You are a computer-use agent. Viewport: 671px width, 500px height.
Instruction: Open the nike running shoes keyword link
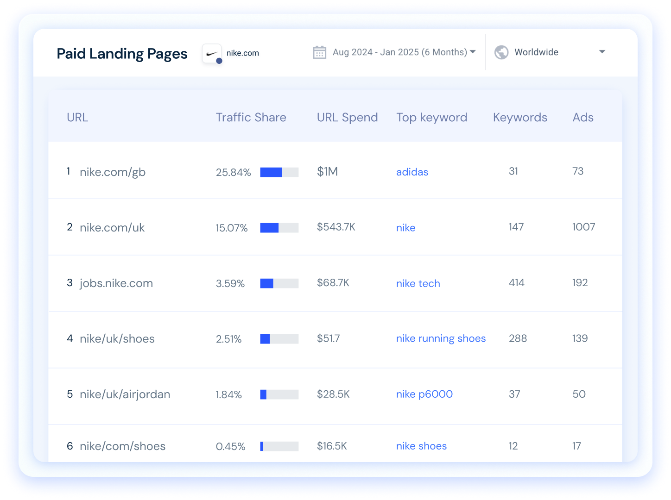click(441, 339)
